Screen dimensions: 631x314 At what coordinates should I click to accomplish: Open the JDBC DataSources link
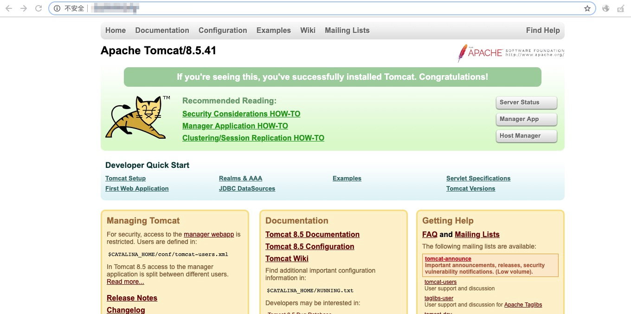click(x=247, y=189)
